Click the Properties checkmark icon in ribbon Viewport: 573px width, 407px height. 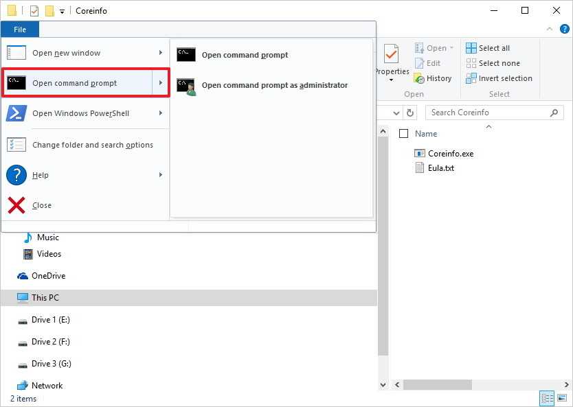click(391, 54)
